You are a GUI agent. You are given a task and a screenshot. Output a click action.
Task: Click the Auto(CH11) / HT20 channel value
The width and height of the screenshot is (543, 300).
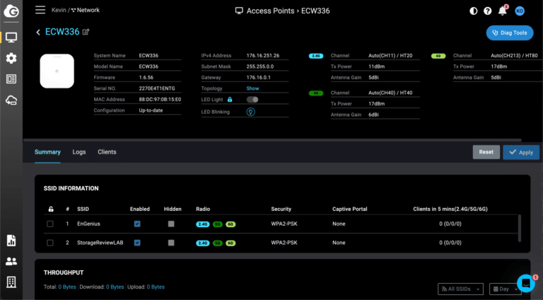click(x=390, y=55)
